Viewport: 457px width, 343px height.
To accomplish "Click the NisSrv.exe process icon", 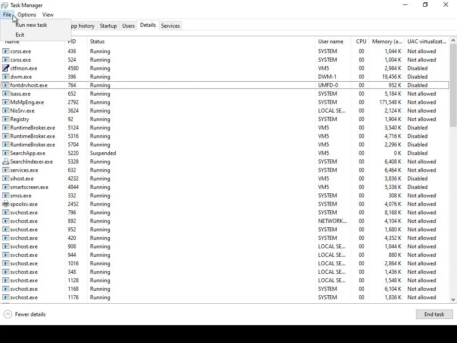I will (x=5, y=110).
